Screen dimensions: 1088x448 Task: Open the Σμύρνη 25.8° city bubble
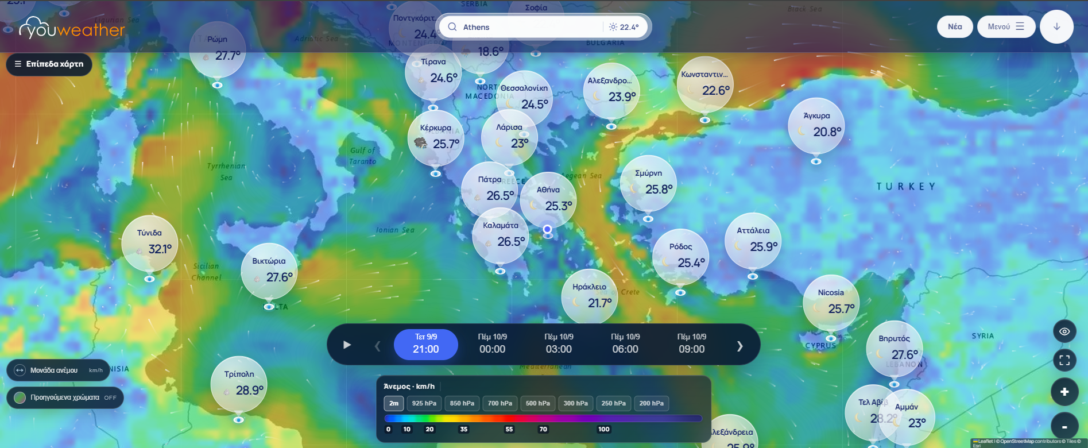point(648,184)
